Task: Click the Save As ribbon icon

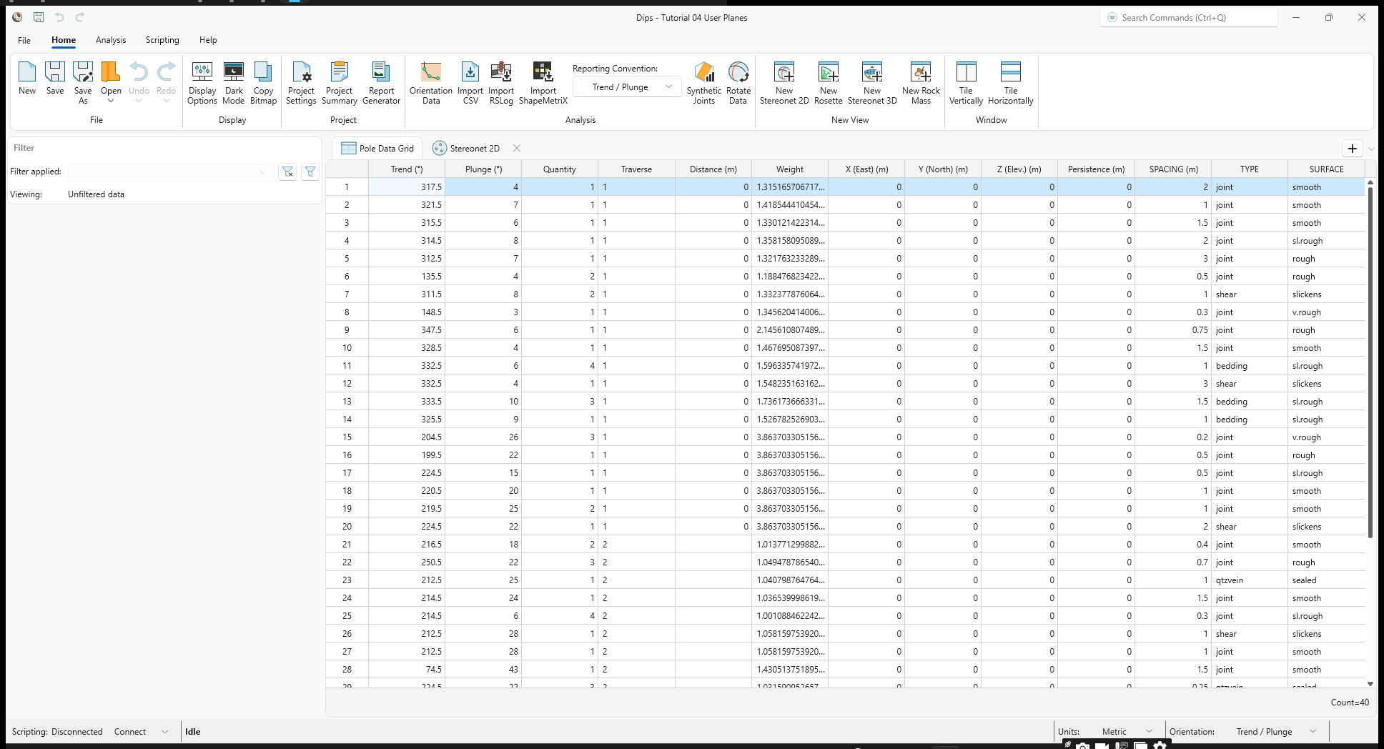Action: (x=83, y=83)
